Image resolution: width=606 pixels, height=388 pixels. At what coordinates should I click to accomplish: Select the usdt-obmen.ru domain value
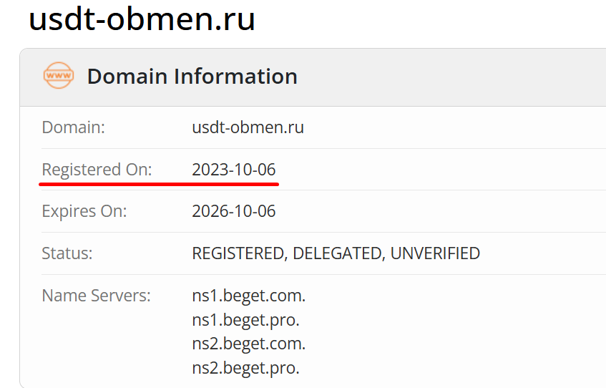click(248, 128)
